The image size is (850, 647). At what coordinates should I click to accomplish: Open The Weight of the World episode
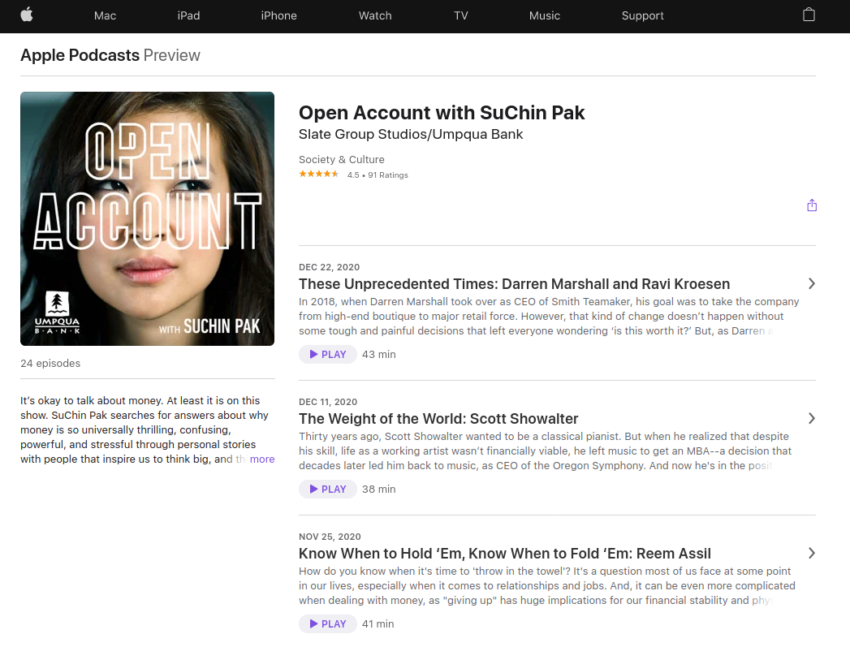[x=438, y=419]
